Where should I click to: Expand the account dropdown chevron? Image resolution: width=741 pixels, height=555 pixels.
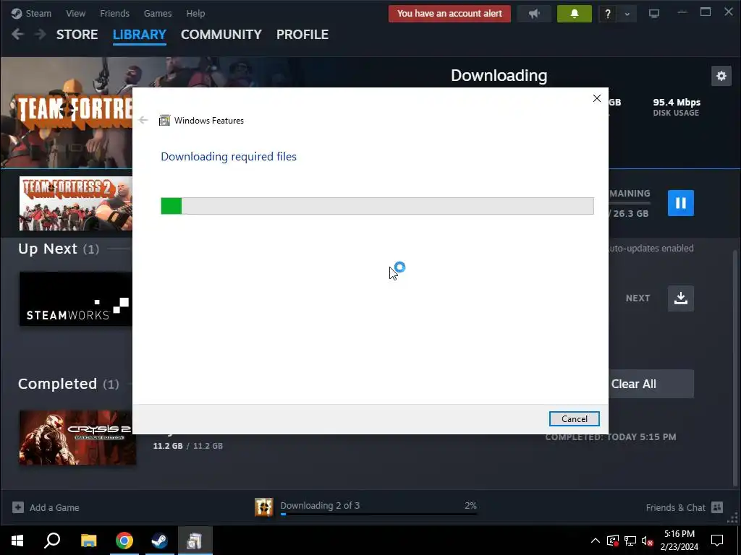[627, 14]
